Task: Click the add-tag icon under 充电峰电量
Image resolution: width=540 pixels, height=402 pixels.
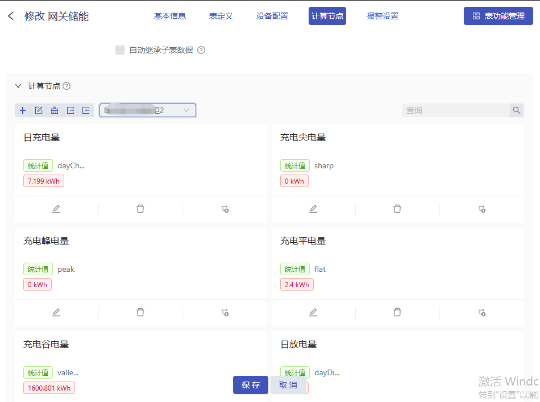Action: point(225,312)
